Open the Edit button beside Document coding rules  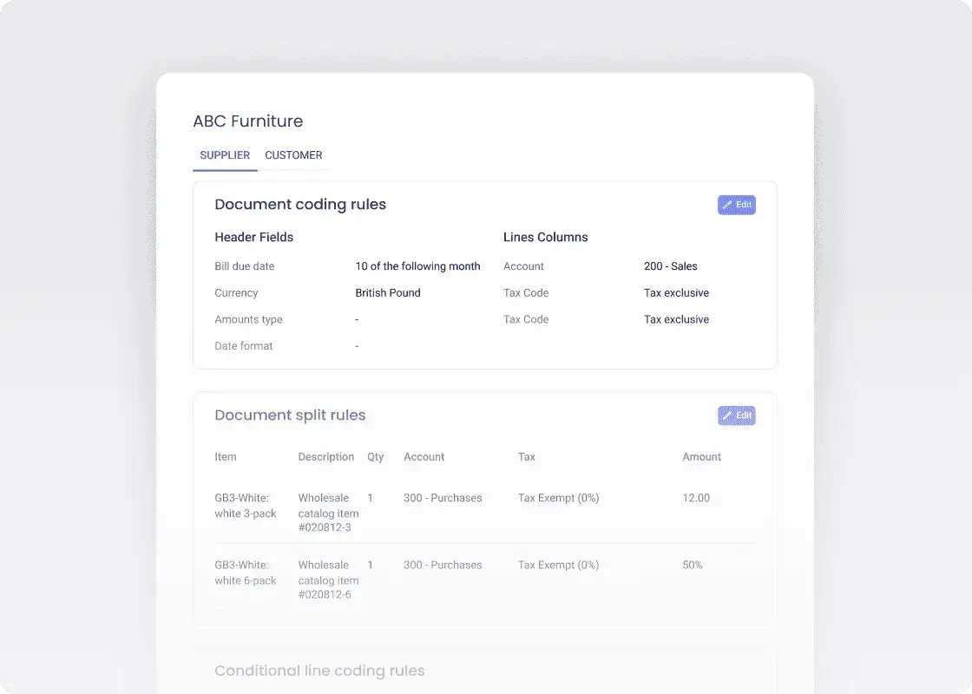(736, 205)
